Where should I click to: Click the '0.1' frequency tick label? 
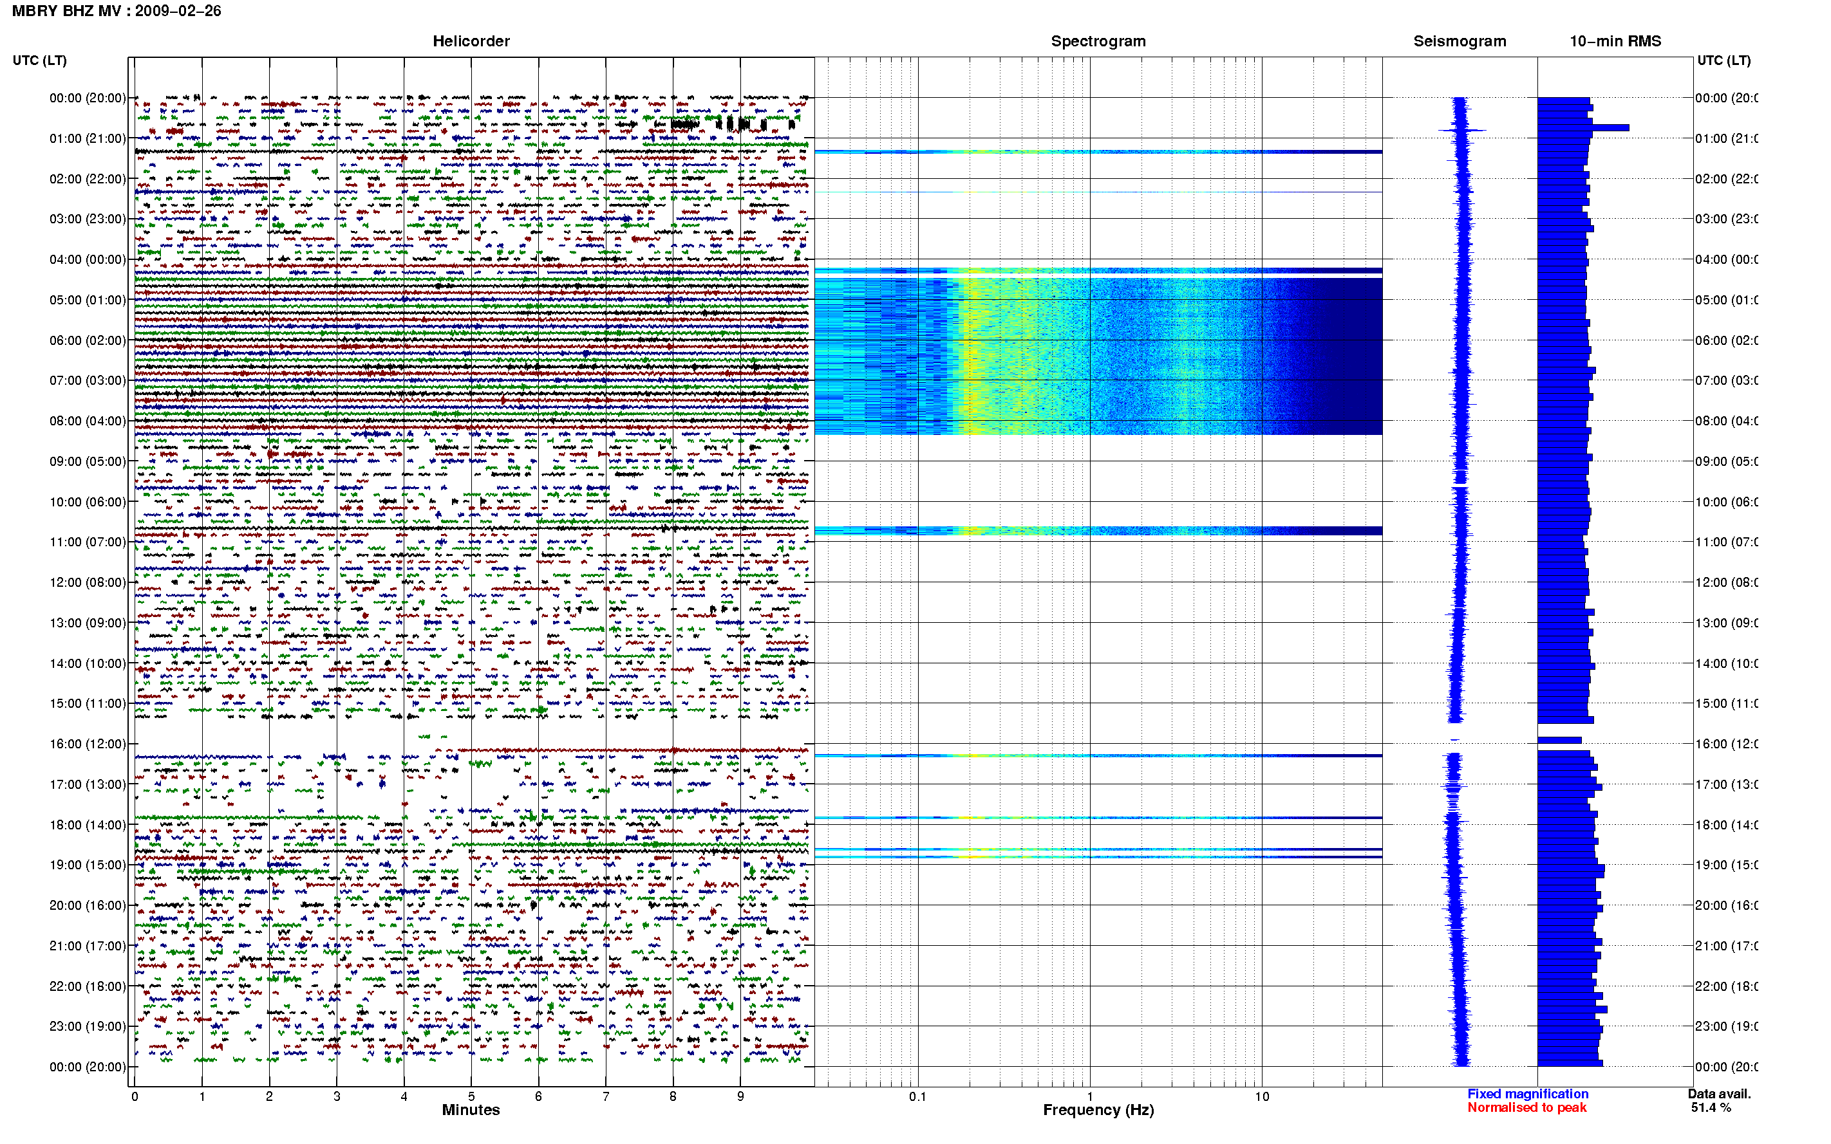917,1096
